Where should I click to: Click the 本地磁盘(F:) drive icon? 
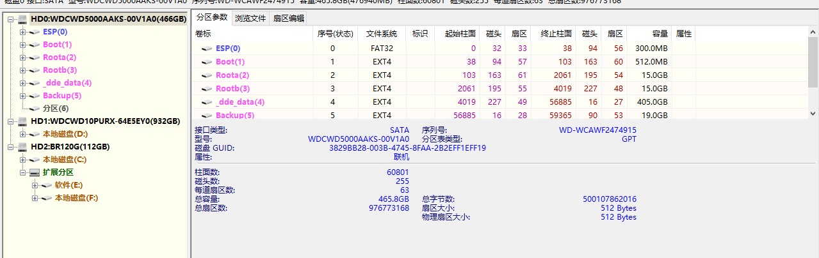(x=47, y=198)
